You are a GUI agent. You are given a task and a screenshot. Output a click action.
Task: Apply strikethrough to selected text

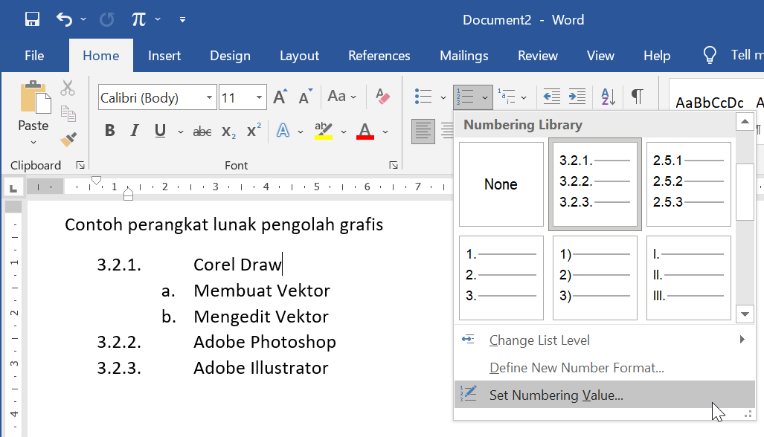202,131
